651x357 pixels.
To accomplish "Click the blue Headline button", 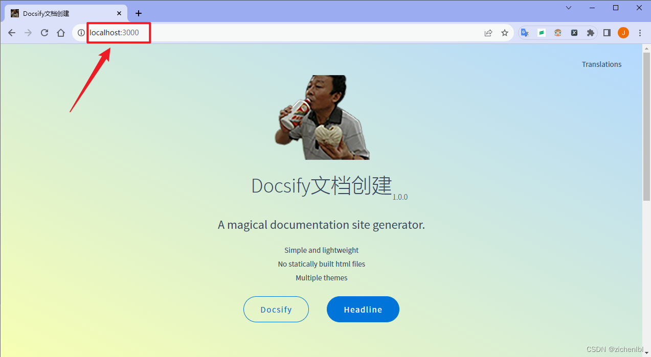I will [363, 310].
